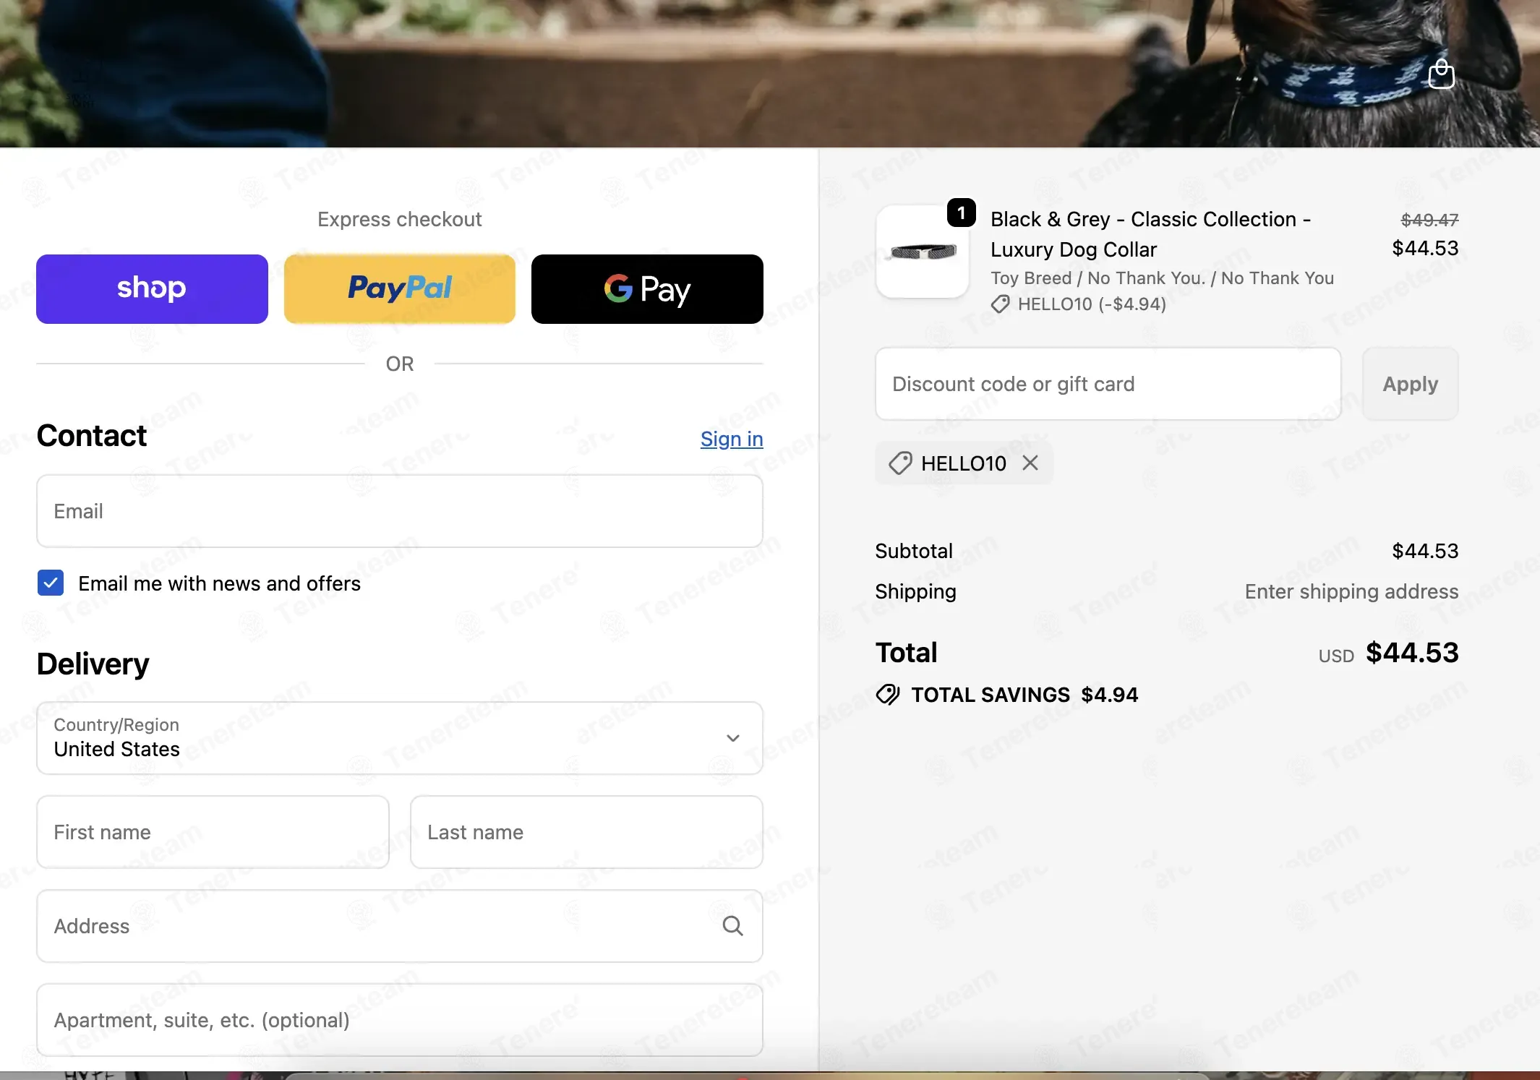Viewport: 1540px width, 1080px height.
Task: Click the Total Savings tag icon
Action: (888, 695)
